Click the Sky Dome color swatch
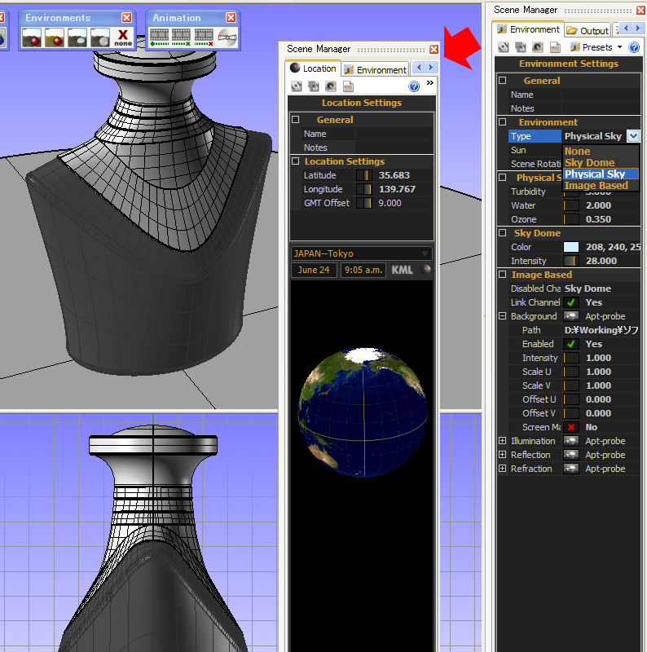Screen dimensions: 647x652 [571, 247]
